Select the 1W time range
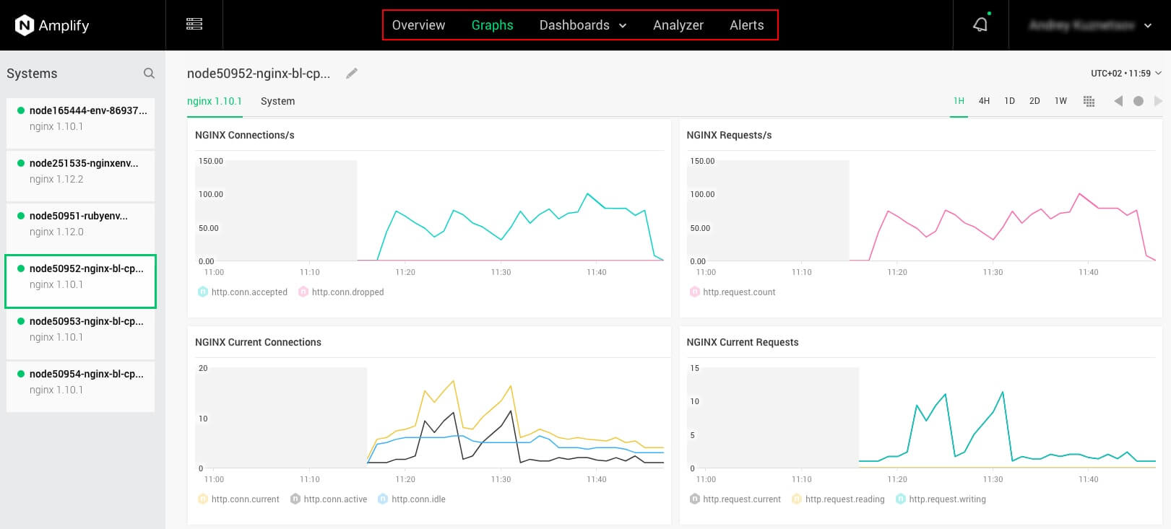The image size is (1171, 529). (x=1060, y=101)
